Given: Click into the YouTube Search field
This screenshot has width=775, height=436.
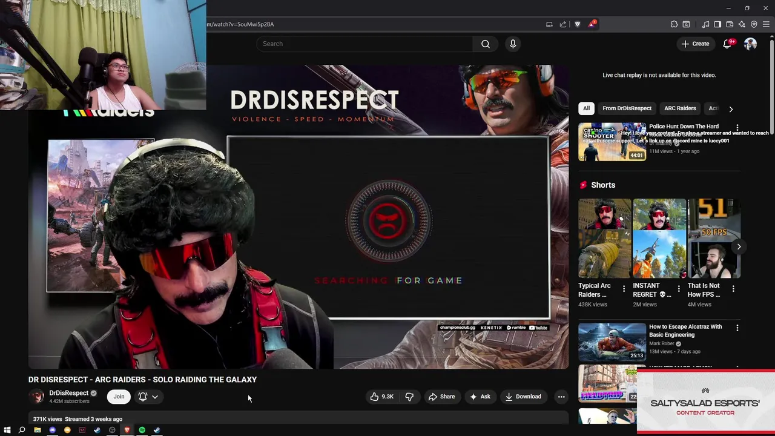Looking at the screenshot, I should tap(365, 44).
